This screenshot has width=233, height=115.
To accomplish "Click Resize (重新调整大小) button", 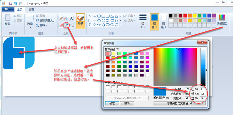I will click(46, 20).
